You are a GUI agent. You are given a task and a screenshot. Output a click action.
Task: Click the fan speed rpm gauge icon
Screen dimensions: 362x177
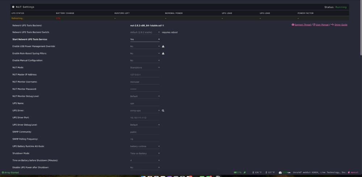click(280, 172)
